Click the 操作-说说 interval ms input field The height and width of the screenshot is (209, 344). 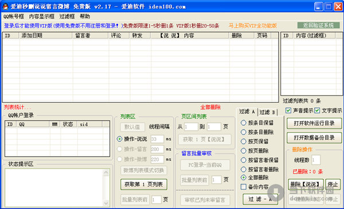point(157,139)
